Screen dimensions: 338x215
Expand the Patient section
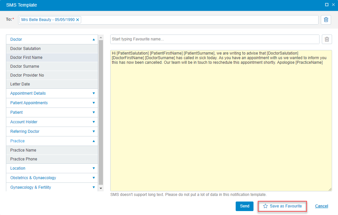pos(52,112)
